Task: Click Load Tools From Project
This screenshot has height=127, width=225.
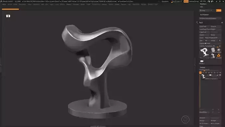Action: (210, 29)
